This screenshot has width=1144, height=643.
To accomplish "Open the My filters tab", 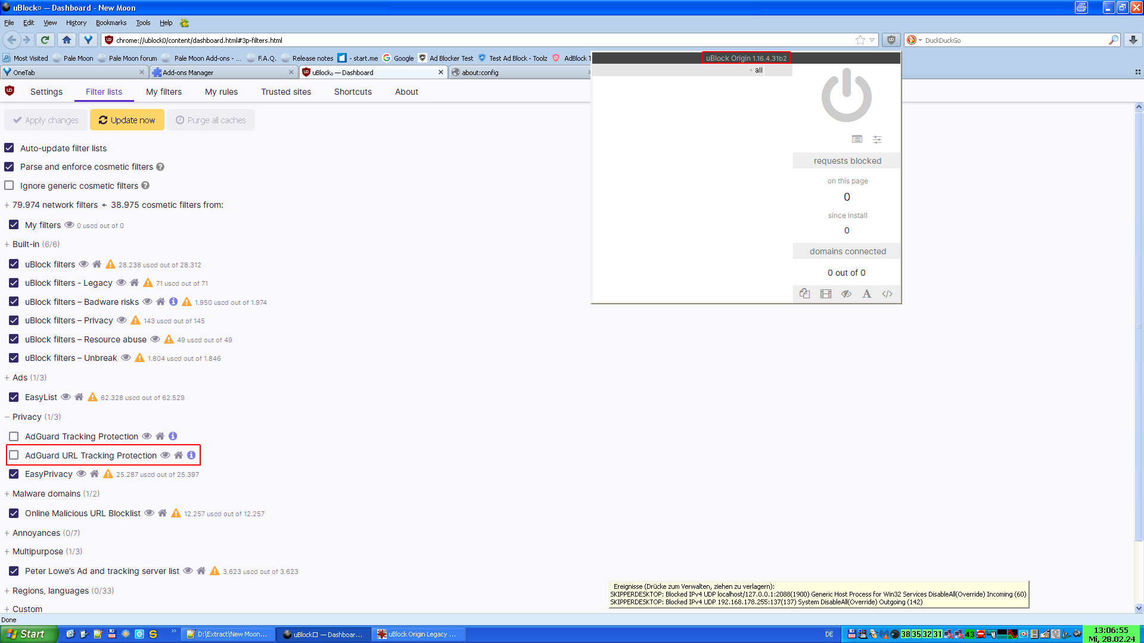I will 164,92.
